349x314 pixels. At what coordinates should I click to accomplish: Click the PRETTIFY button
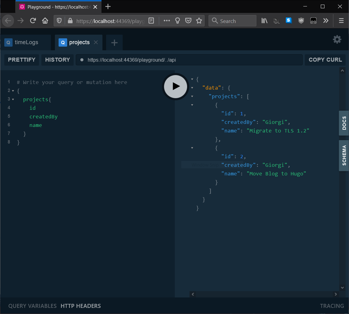[x=21, y=60]
